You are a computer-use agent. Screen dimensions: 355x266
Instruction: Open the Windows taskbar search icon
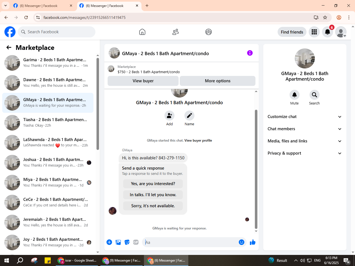coord(20,260)
